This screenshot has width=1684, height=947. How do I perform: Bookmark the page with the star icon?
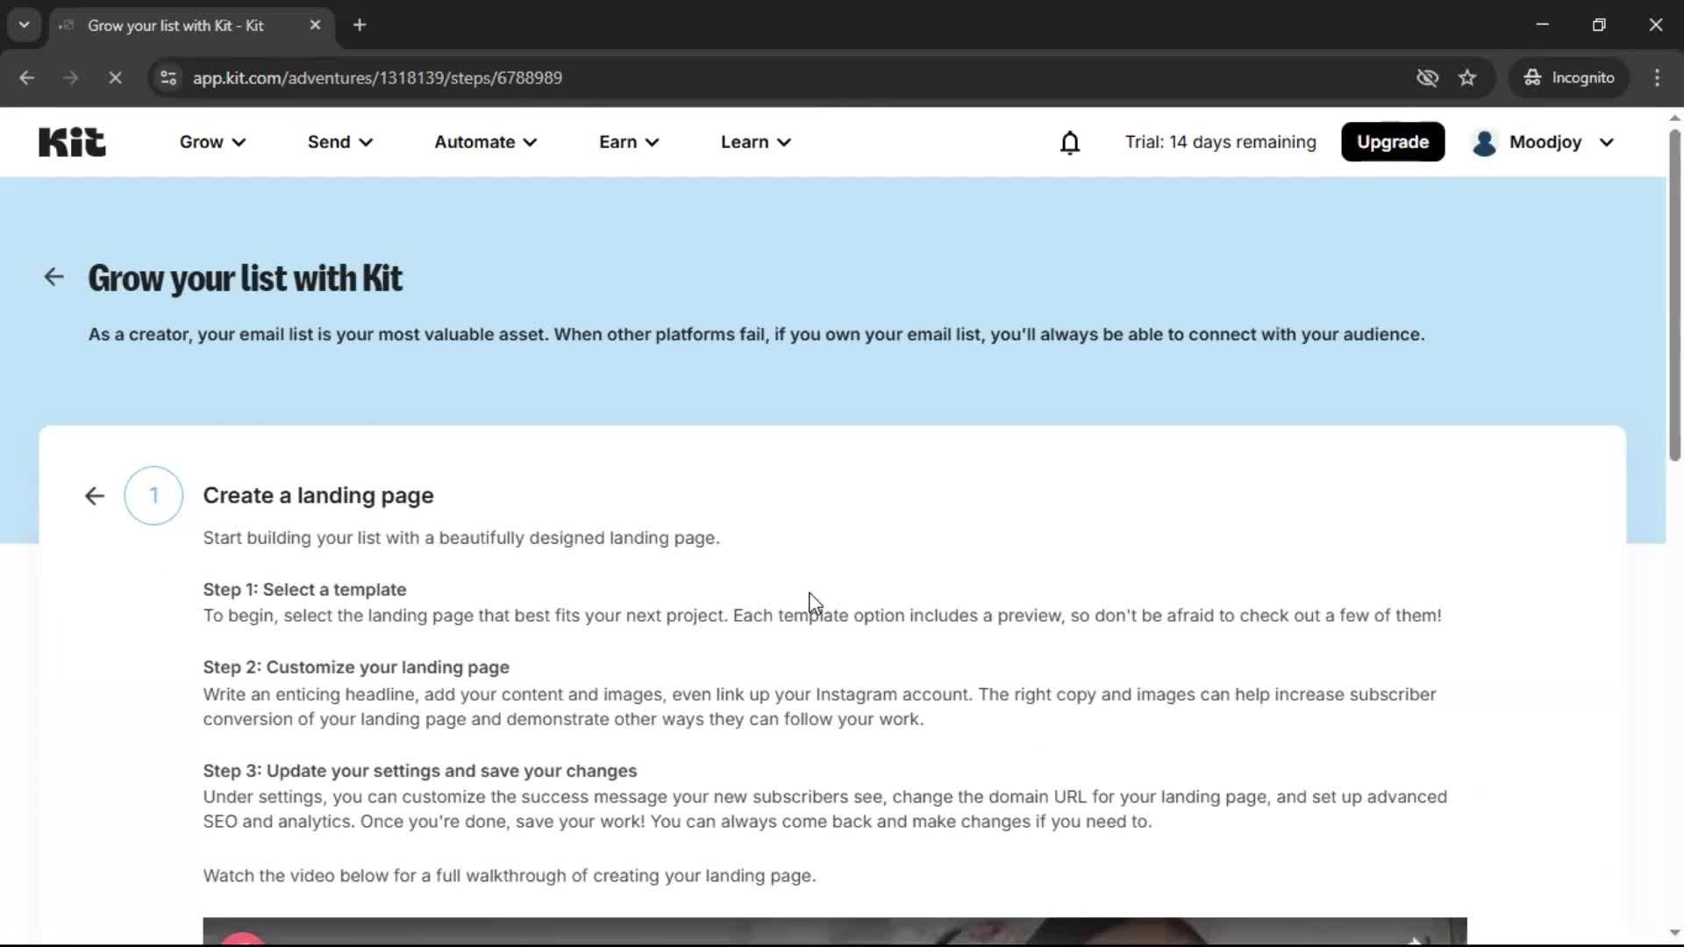1467,77
